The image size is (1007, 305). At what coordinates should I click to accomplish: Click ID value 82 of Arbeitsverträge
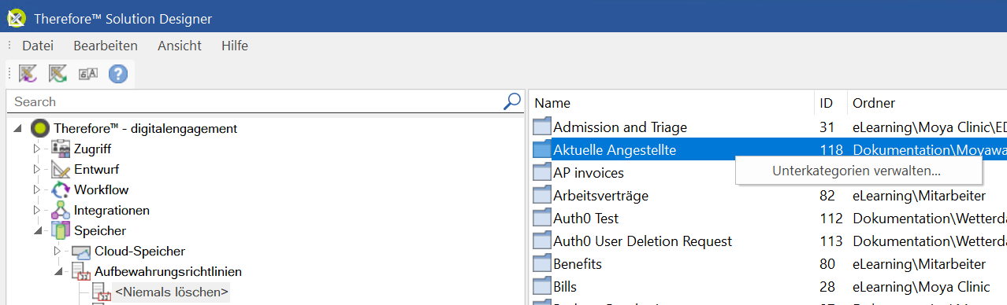click(827, 195)
